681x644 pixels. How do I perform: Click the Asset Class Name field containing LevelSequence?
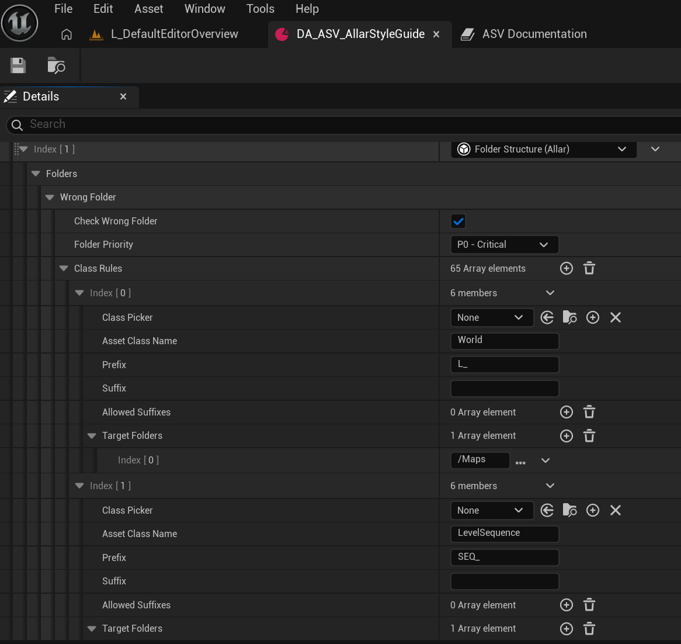[505, 534]
